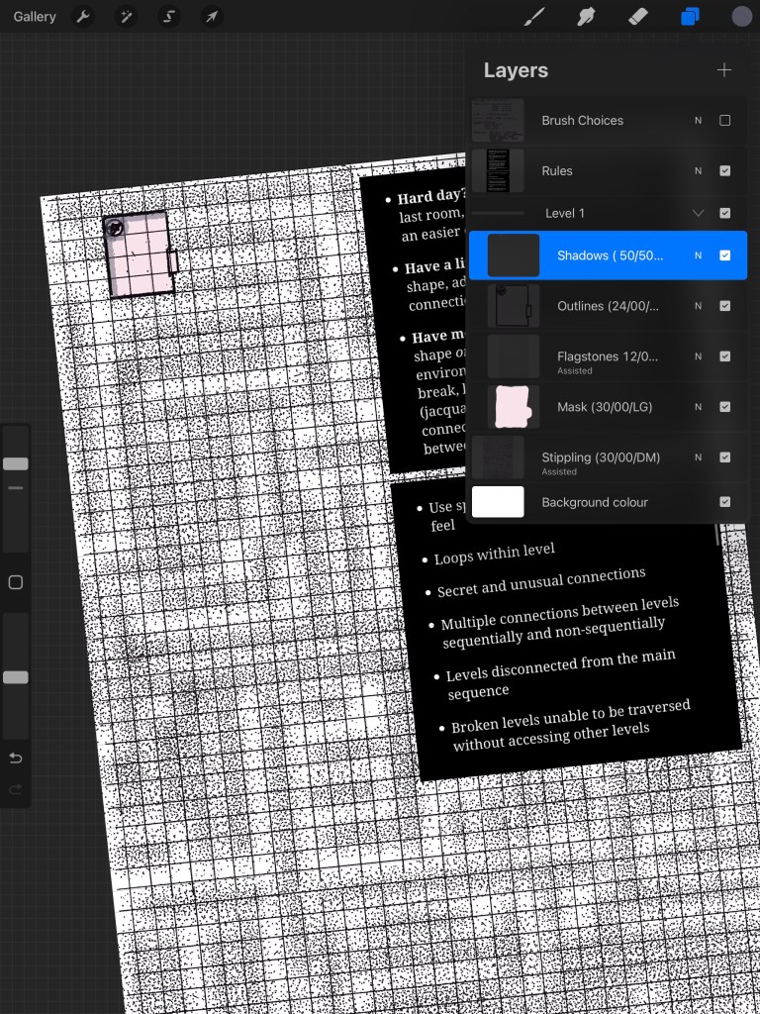Select the Smudge tool
The width and height of the screenshot is (760, 1014).
point(586,17)
